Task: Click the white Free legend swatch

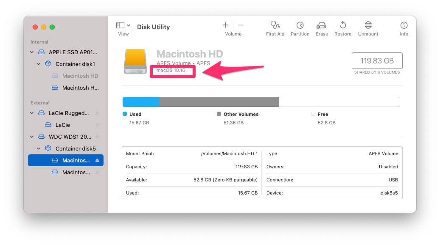Action: click(313, 114)
